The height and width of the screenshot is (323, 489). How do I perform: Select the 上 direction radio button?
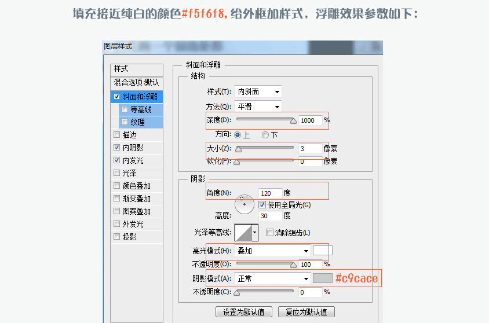[238, 135]
